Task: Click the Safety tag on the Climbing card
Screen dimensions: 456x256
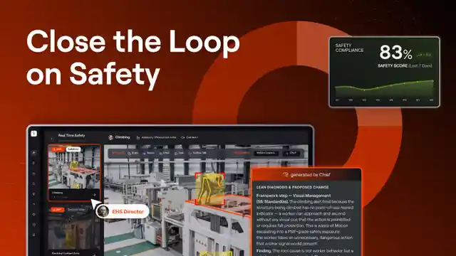Action: (x=73, y=149)
